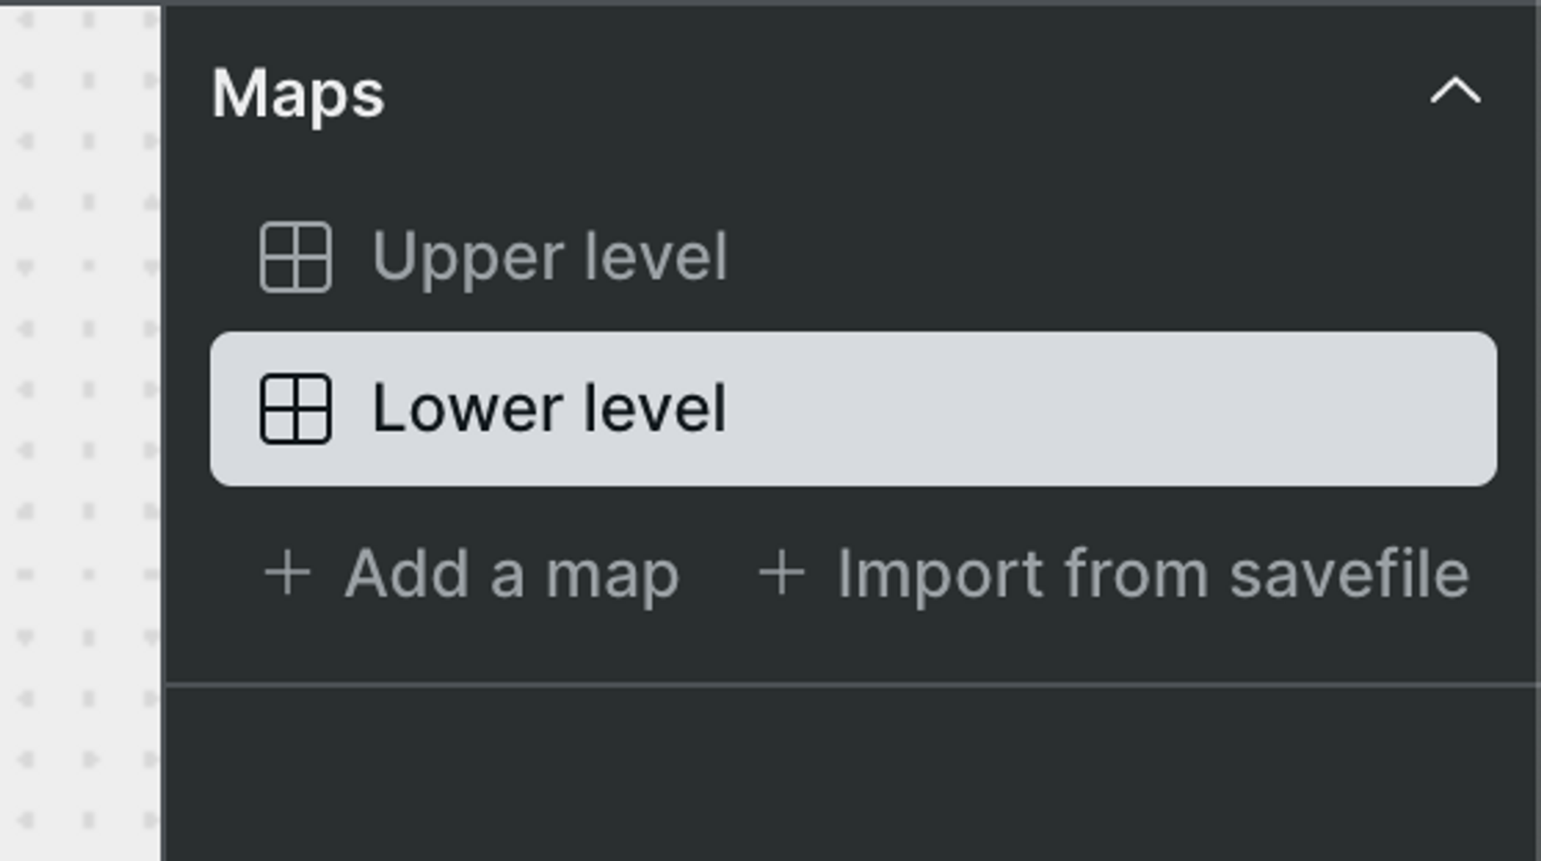The image size is (1541, 861).
Task: Click the Maps section heading
Action: (298, 95)
